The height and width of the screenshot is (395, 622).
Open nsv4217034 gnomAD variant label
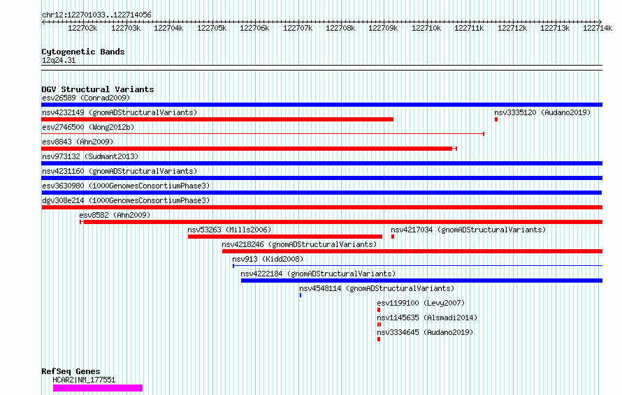(x=468, y=230)
